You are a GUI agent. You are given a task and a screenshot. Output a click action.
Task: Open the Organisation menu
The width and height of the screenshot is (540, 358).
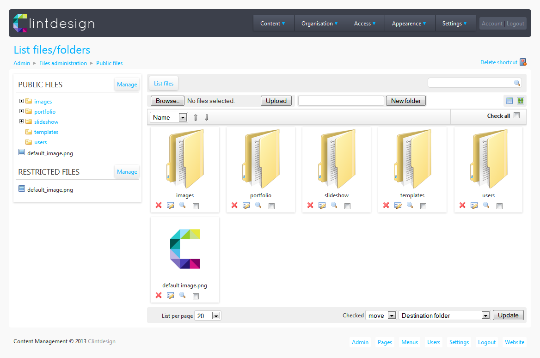(x=319, y=24)
